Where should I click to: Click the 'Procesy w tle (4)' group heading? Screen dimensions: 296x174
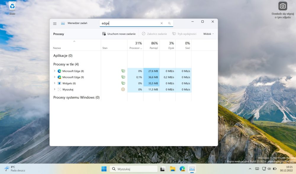click(66, 64)
